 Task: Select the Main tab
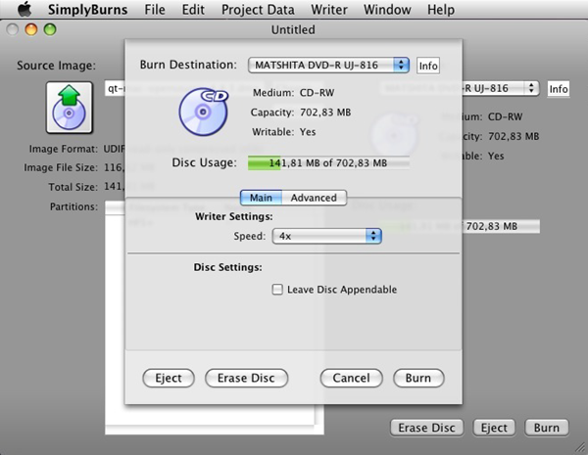coord(261,198)
